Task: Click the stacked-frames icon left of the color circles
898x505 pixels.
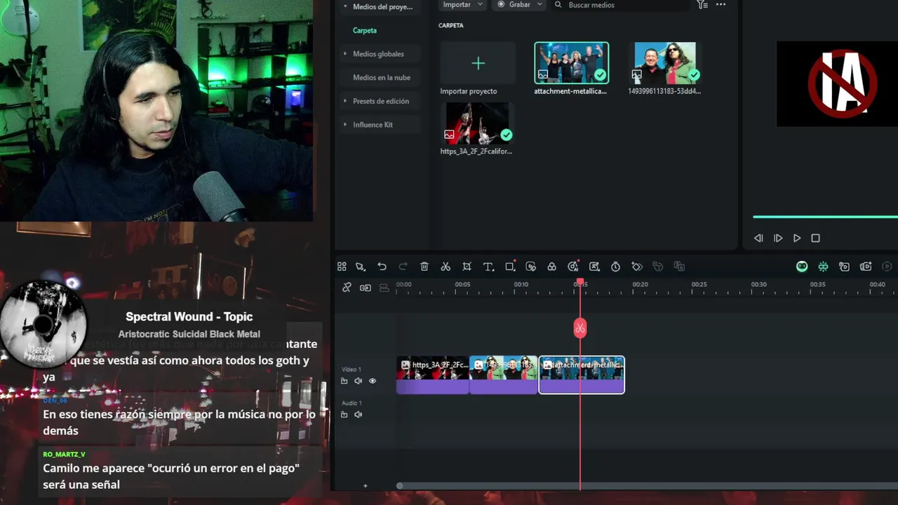Action: [531, 267]
